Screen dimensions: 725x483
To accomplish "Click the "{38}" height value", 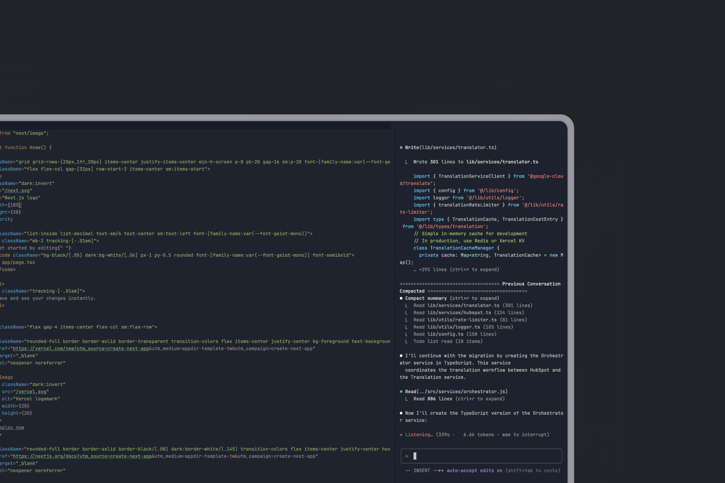I will pos(15,212).
